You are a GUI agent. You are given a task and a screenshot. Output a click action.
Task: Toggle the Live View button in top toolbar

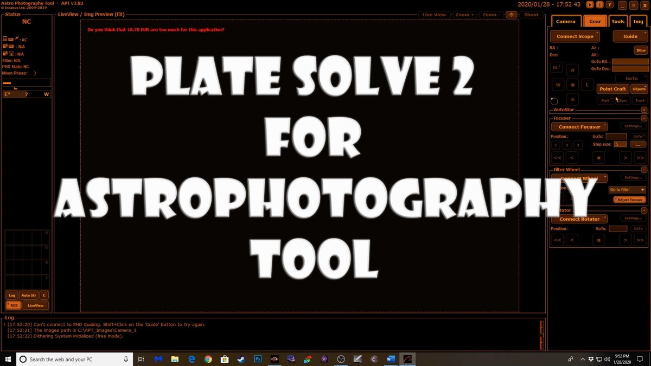pos(434,15)
